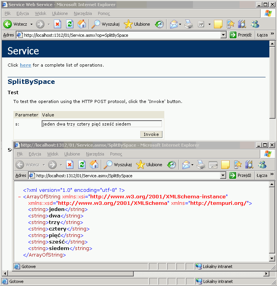Image resolution: width=277 pixels, height=286 pixels.
Task: Open the Edycja menu in the Service Web Service window
Action: point(23,13)
